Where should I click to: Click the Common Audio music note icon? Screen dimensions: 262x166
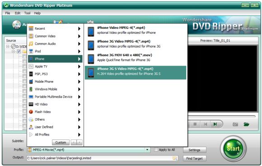click(31, 44)
